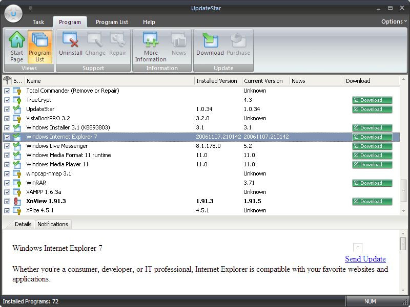Download the XnView 1.91.5 update
The width and height of the screenshot is (410, 307).
coord(372,201)
